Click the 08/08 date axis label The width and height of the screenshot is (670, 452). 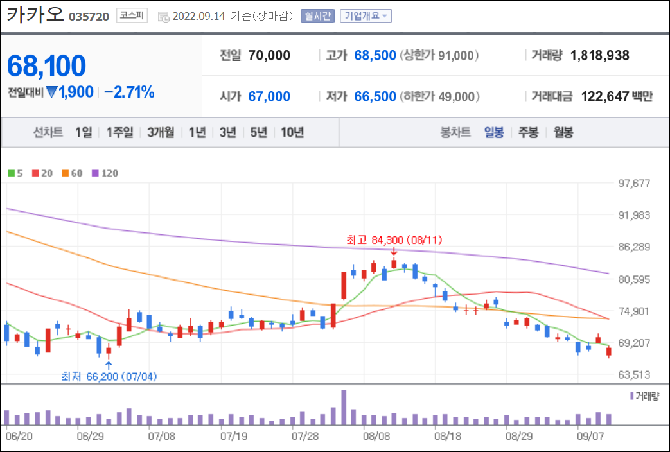pos(376,437)
